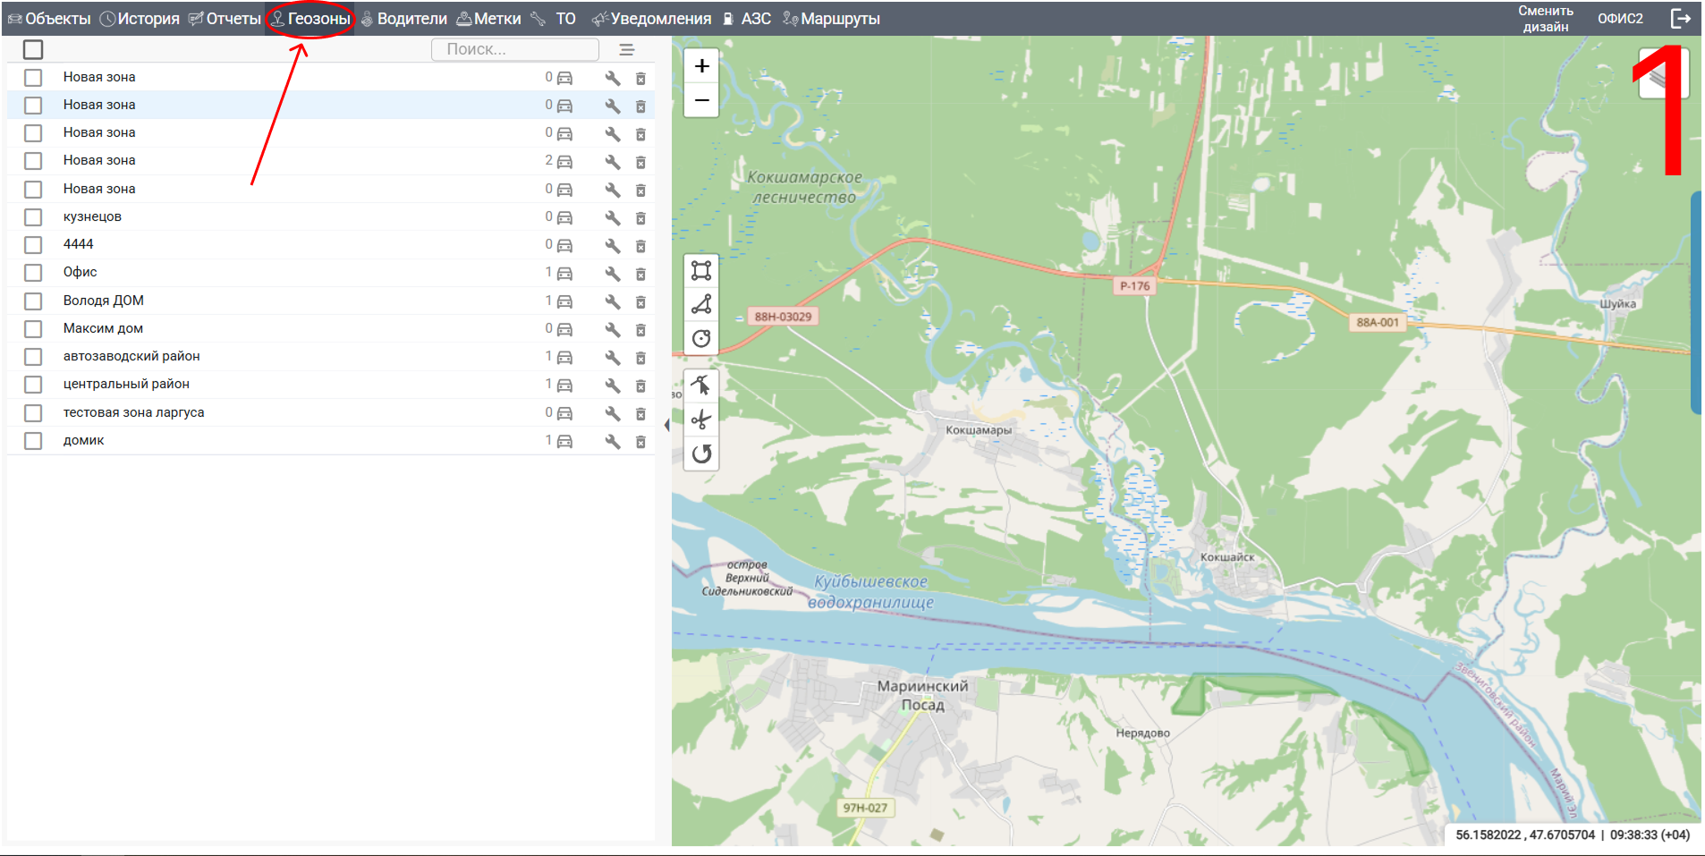
Task: Select the автозаводский район geozone entry
Action: [x=131, y=356]
